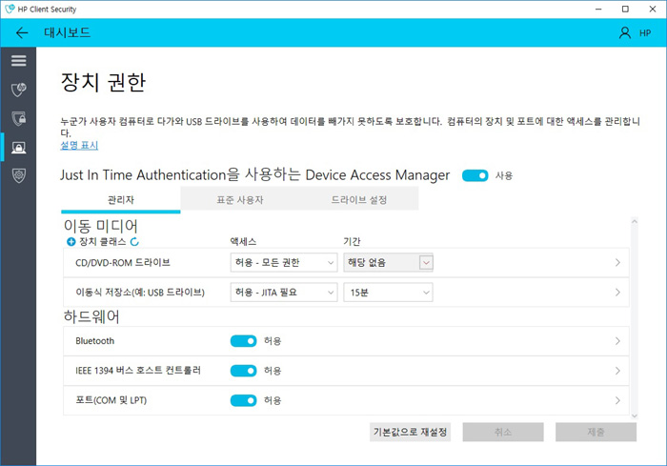This screenshot has width=667, height=466.
Task: Switch to the 표준 사용자 tab
Action: [239, 200]
